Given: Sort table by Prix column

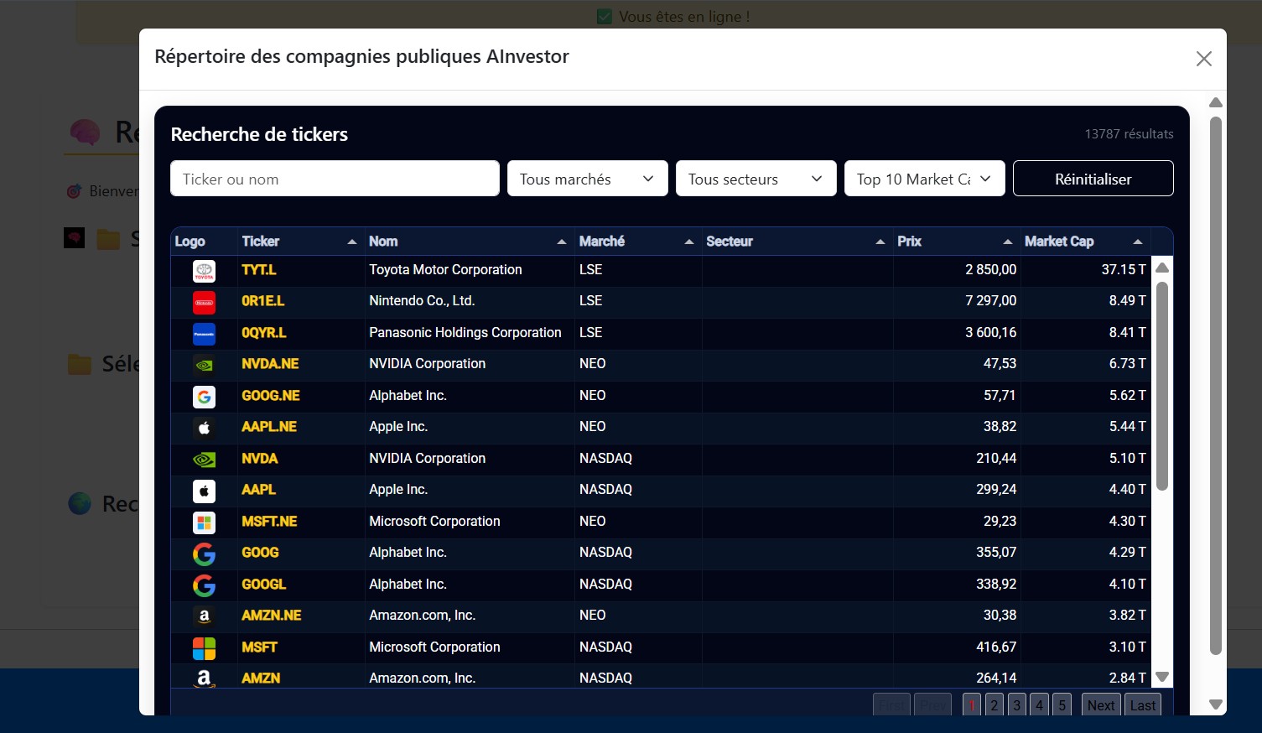Looking at the screenshot, I should (x=956, y=242).
